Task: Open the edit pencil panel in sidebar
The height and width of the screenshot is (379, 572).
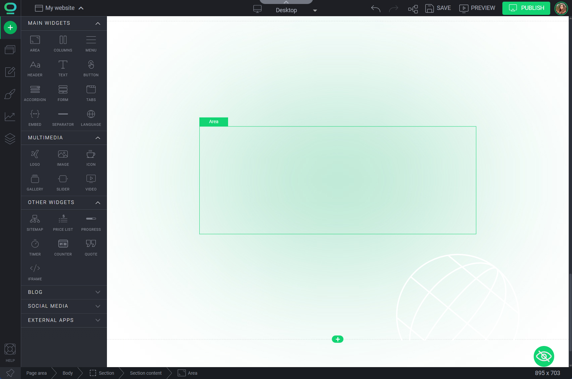Action: 10,72
